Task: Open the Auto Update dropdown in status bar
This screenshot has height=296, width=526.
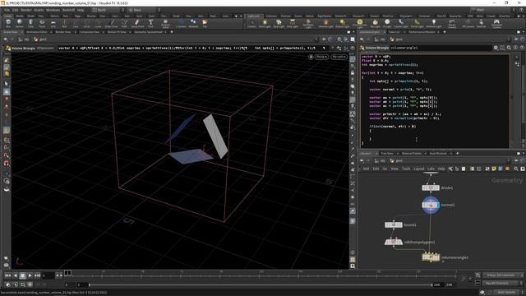Action: coord(507,293)
